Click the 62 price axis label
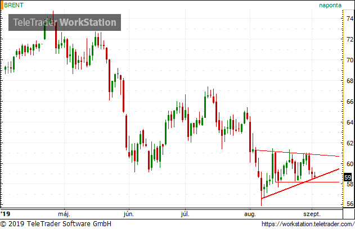 tap(350, 143)
